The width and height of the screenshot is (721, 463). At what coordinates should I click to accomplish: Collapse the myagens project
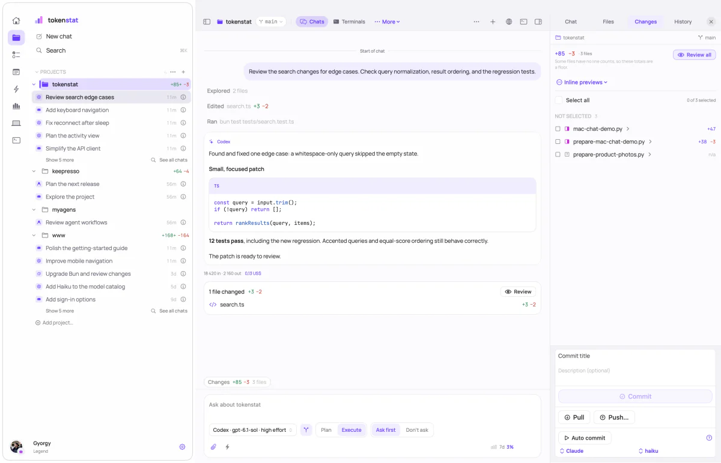click(x=34, y=210)
